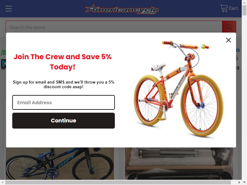Click the Continue button
The image size is (247, 185).
(x=64, y=121)
